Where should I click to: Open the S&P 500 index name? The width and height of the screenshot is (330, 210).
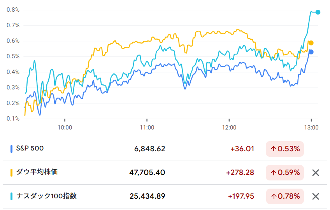pos(31,148)
